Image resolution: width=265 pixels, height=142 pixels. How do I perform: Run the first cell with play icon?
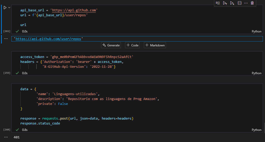coord(5,8)
